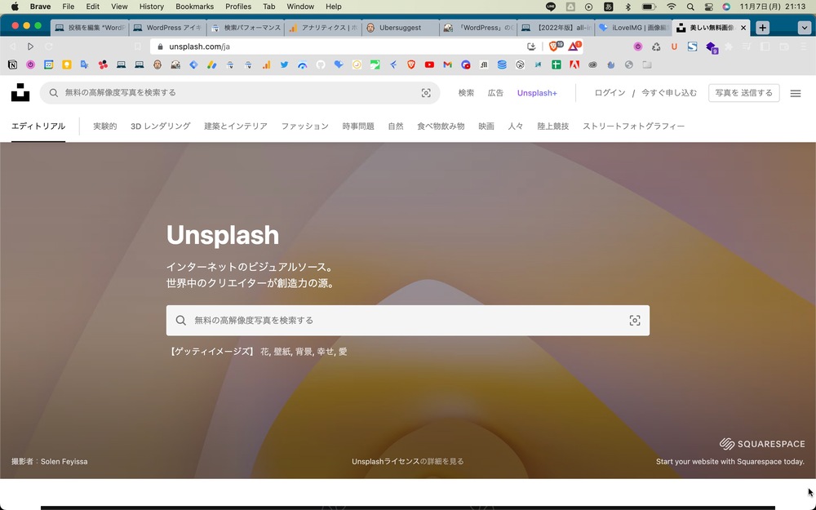Select the エディトリアル category
This screenshot has height=510, width=816.
(x=38, y=126)
